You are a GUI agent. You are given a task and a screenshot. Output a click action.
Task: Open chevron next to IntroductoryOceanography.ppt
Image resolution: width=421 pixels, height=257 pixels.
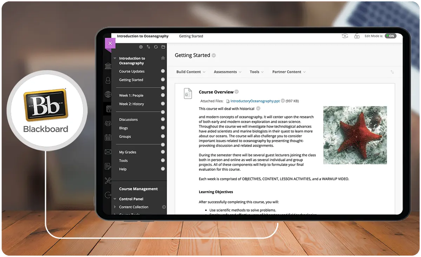tap(283, 101)
